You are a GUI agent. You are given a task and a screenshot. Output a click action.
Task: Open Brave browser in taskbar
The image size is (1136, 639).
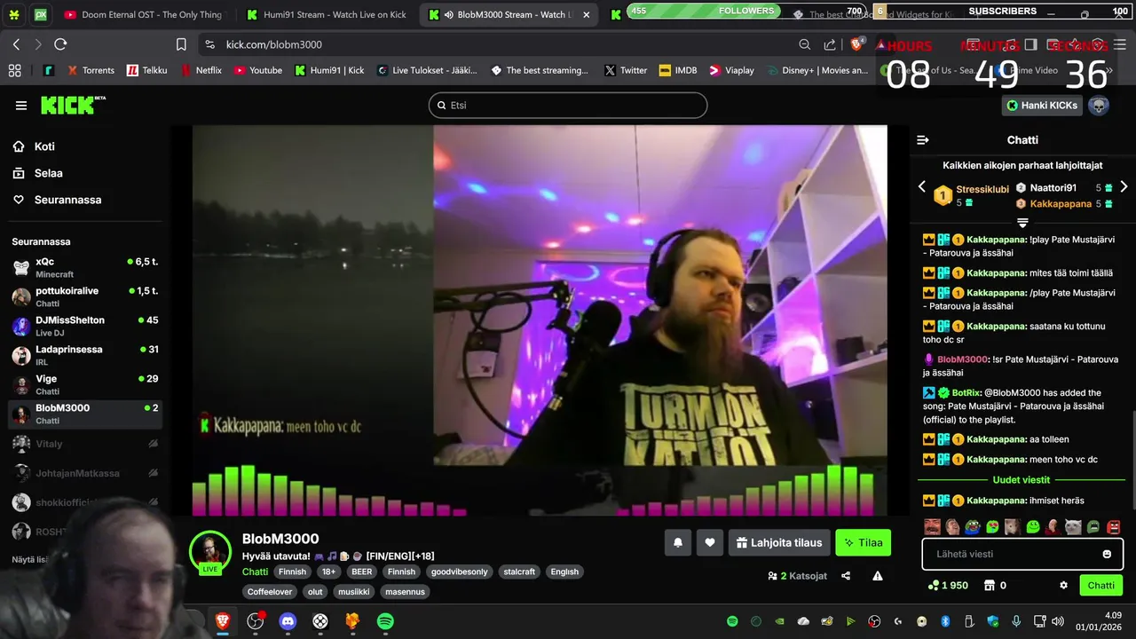pos(223,621)
